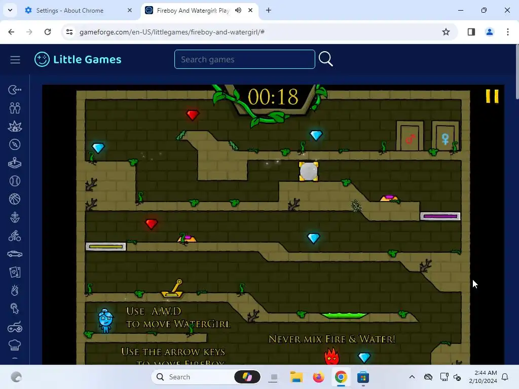Open the Chrome three-dot menu
This screenshot has width=519, height=389.
pos(508,32)
